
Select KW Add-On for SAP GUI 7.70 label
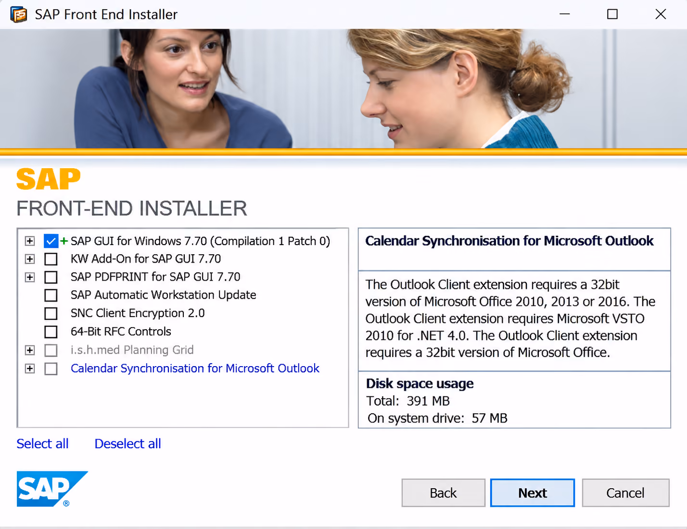tap(146, 259)
